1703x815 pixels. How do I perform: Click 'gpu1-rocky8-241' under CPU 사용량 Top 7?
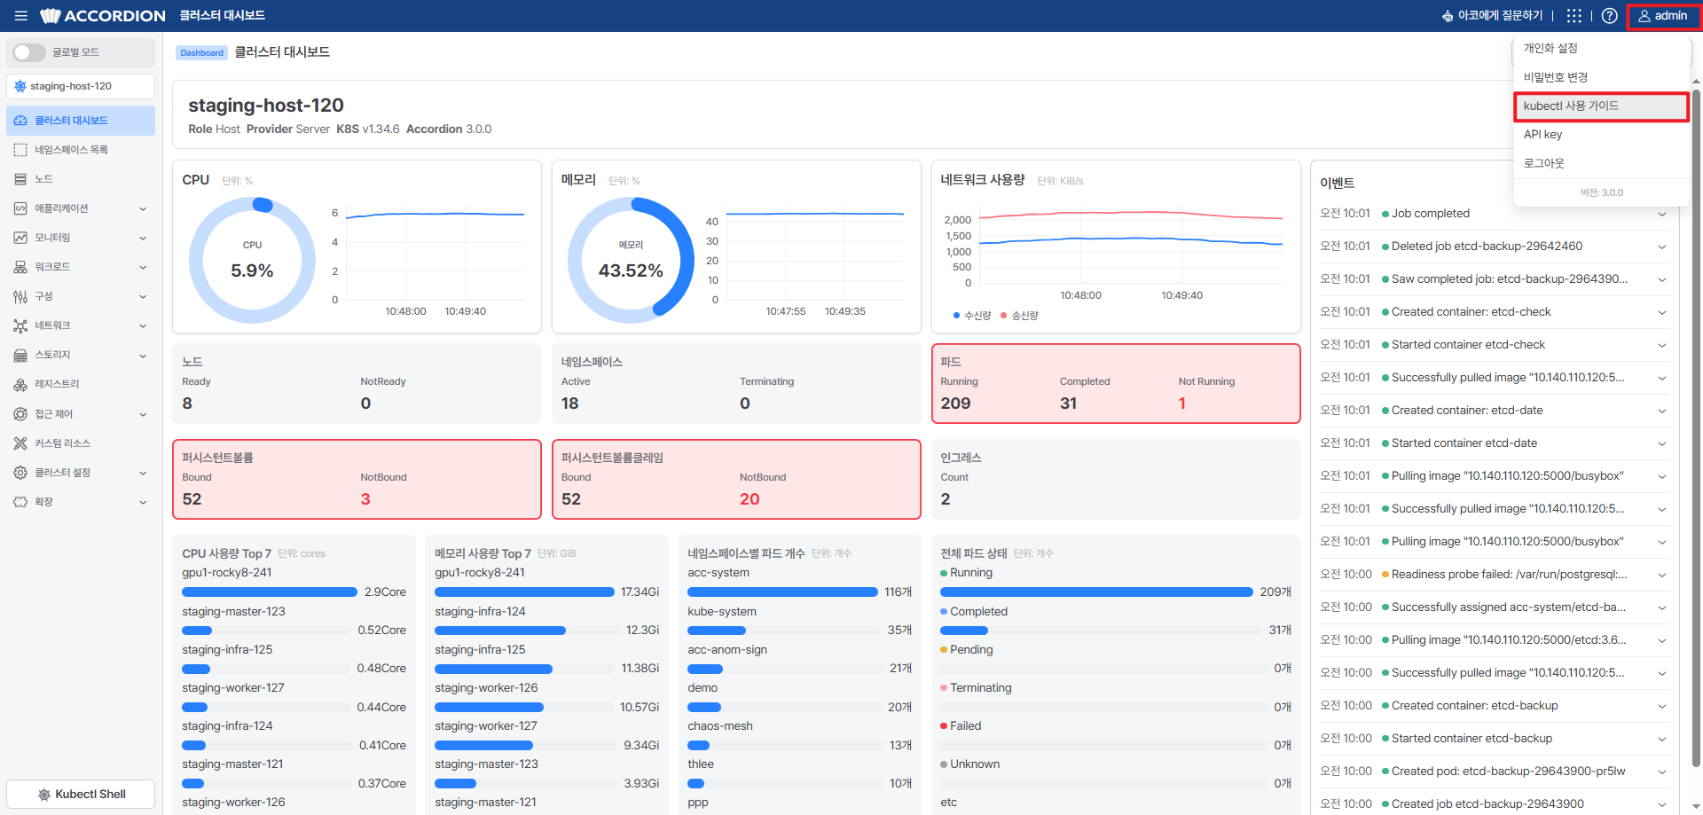tap(227, 573)
